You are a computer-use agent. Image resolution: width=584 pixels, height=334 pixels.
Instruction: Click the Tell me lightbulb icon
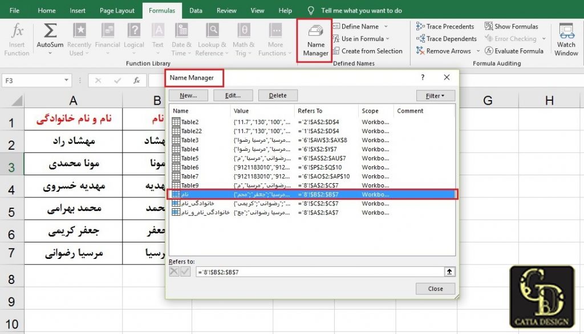pos(311,10)
